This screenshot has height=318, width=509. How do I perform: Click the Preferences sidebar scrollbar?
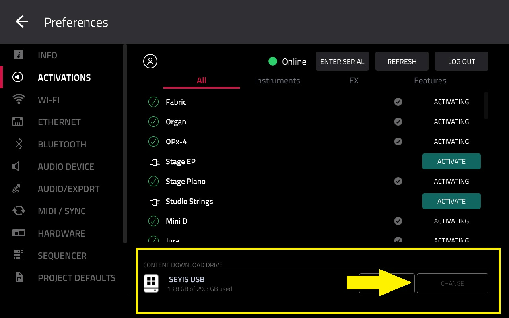[x=125, y=143]
